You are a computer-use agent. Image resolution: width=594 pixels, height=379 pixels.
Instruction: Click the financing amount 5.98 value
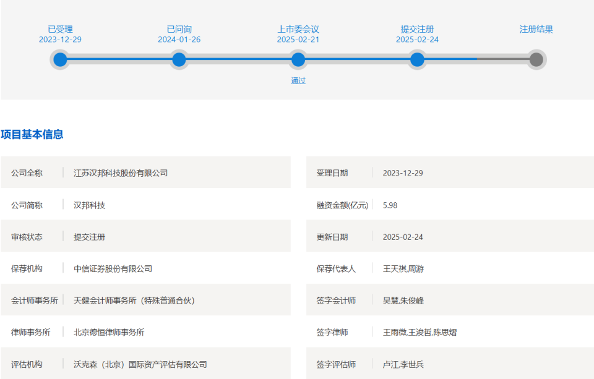point(390,205)
